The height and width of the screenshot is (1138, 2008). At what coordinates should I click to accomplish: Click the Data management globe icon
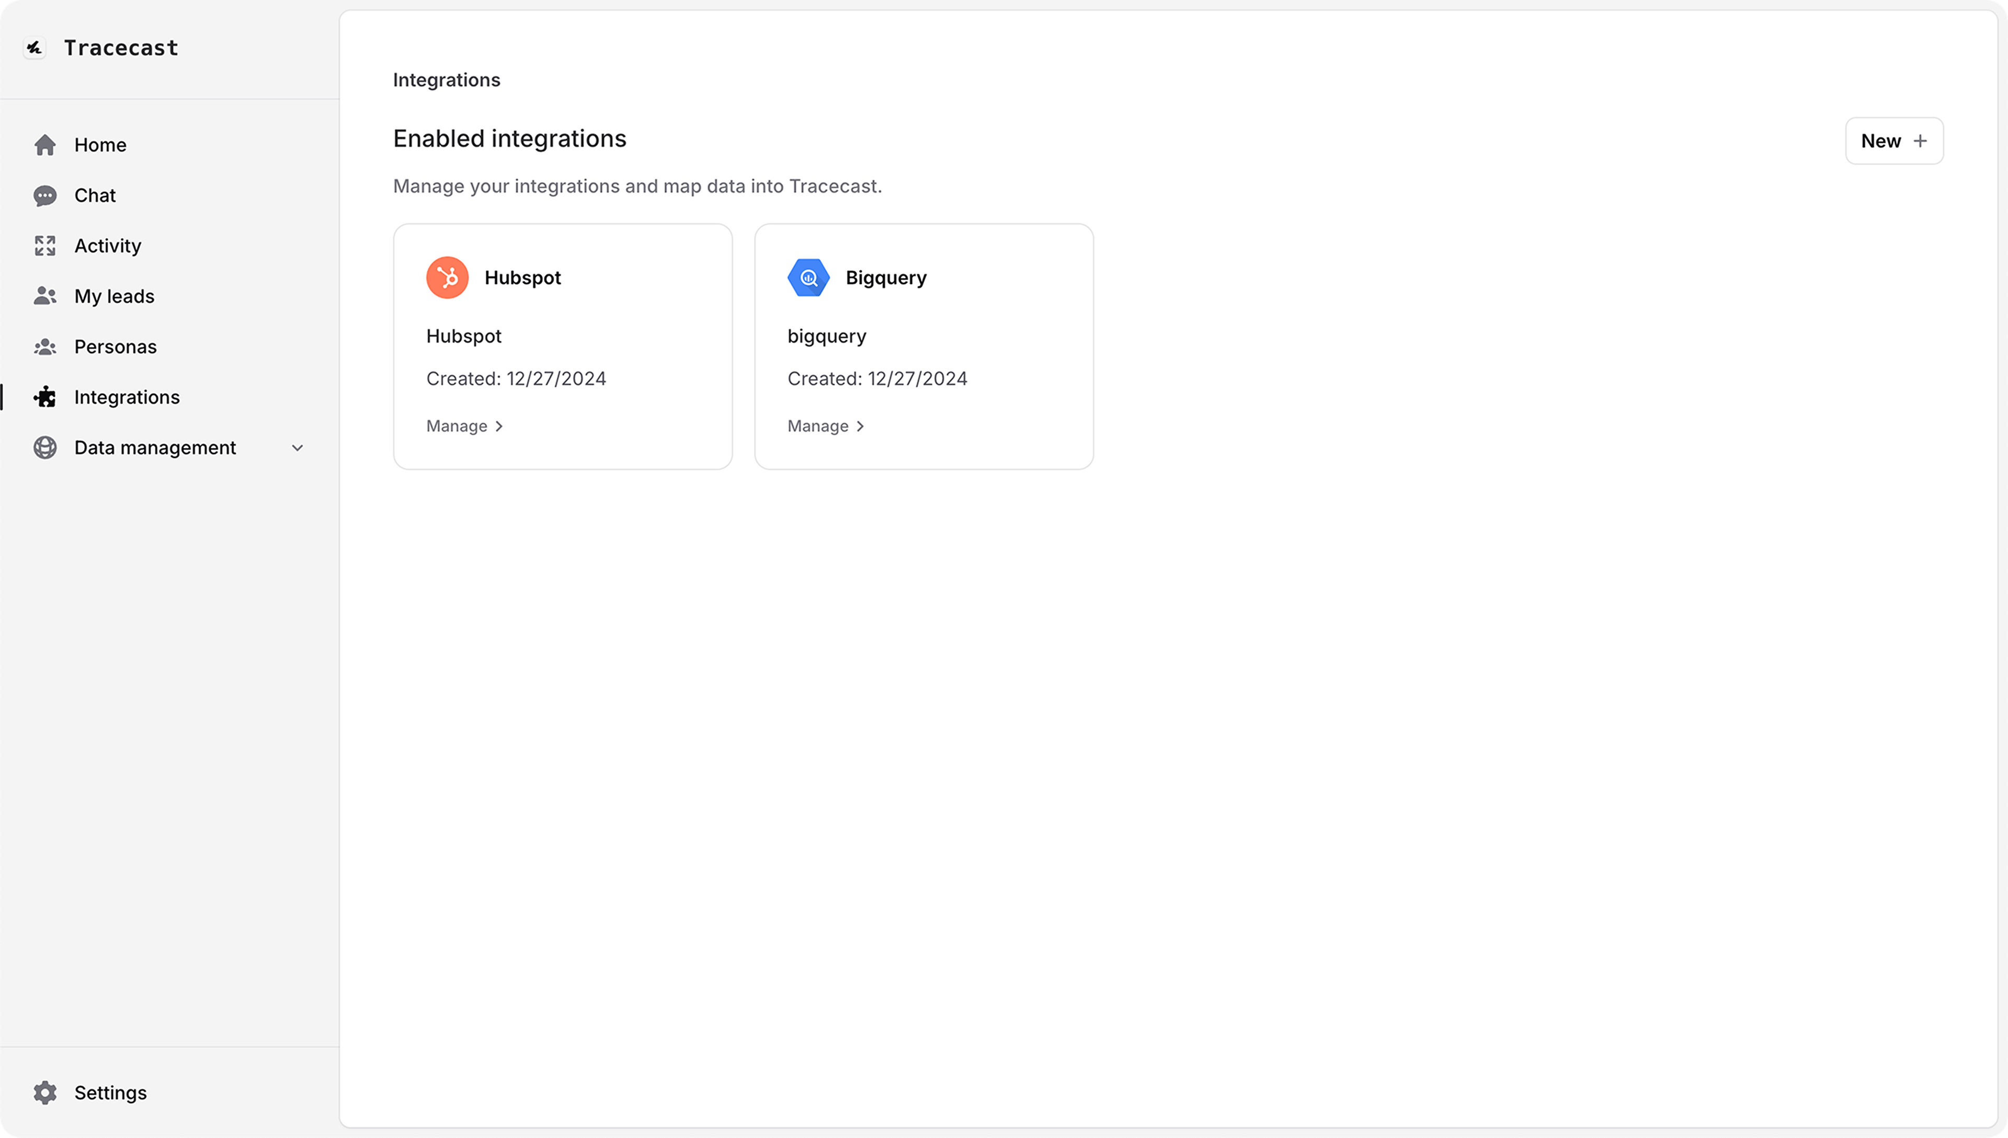point(45,448)
